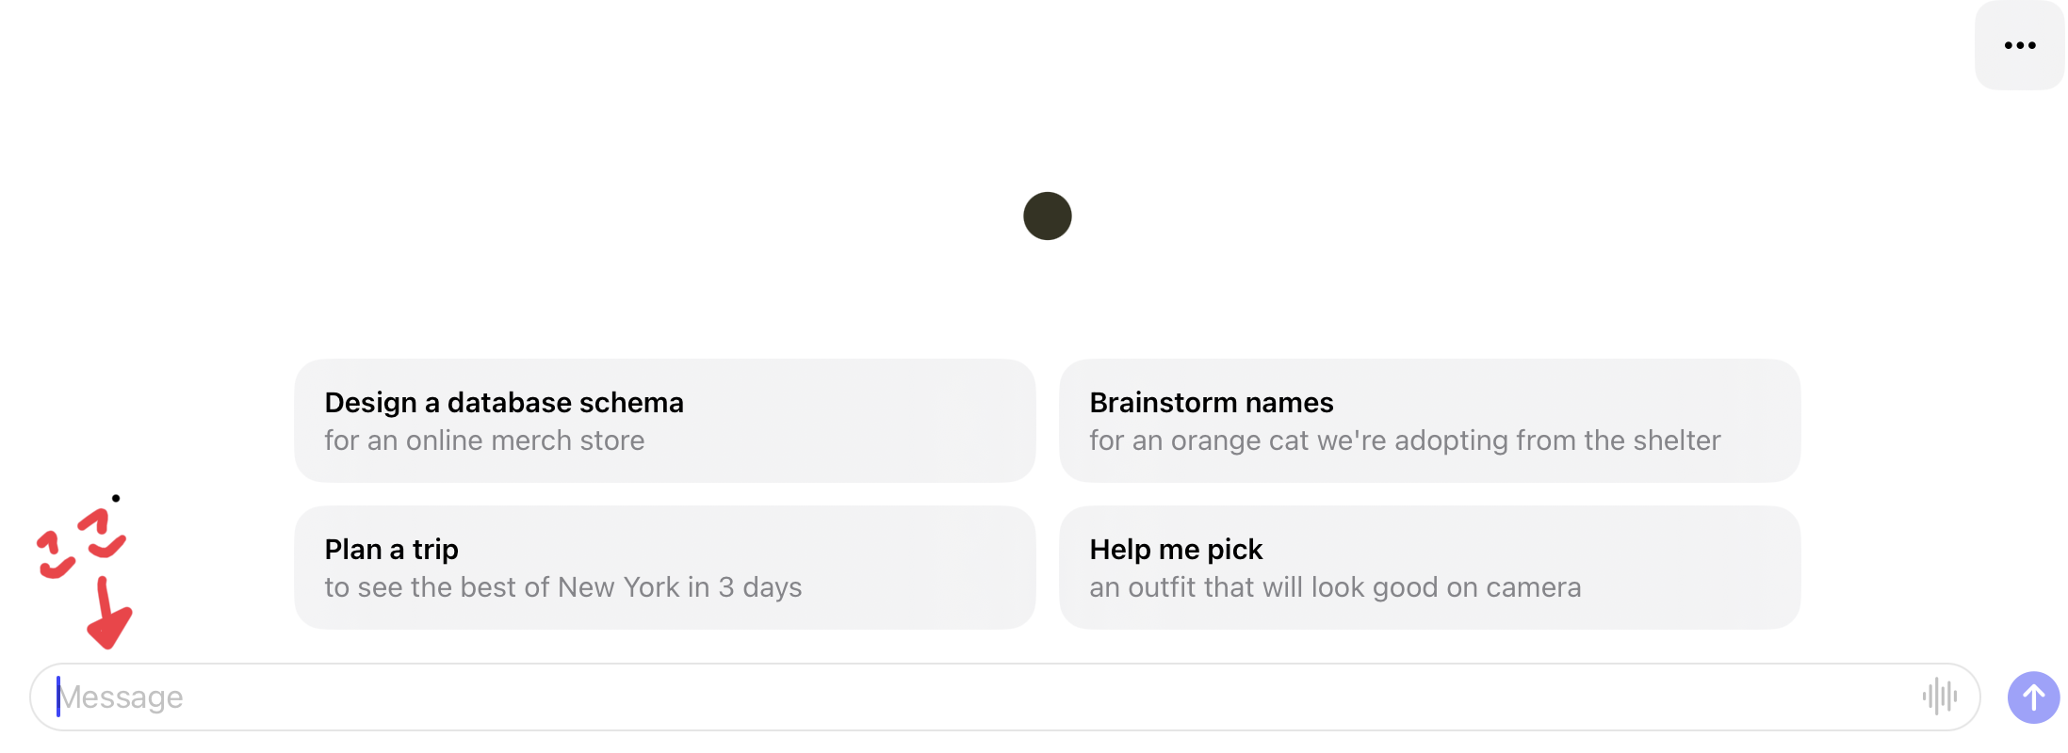
Task: Click the 'Design a database schema' heading text
Action: click(x=504, y=403)
